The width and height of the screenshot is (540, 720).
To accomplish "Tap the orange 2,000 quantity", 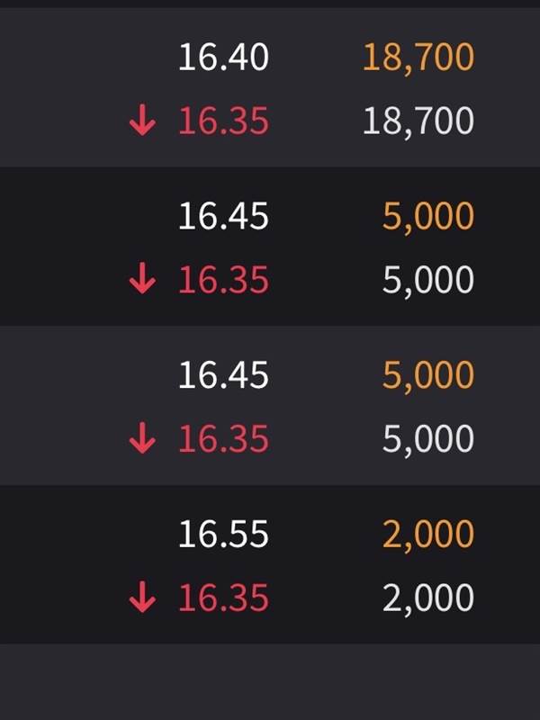I will [428, 535].
